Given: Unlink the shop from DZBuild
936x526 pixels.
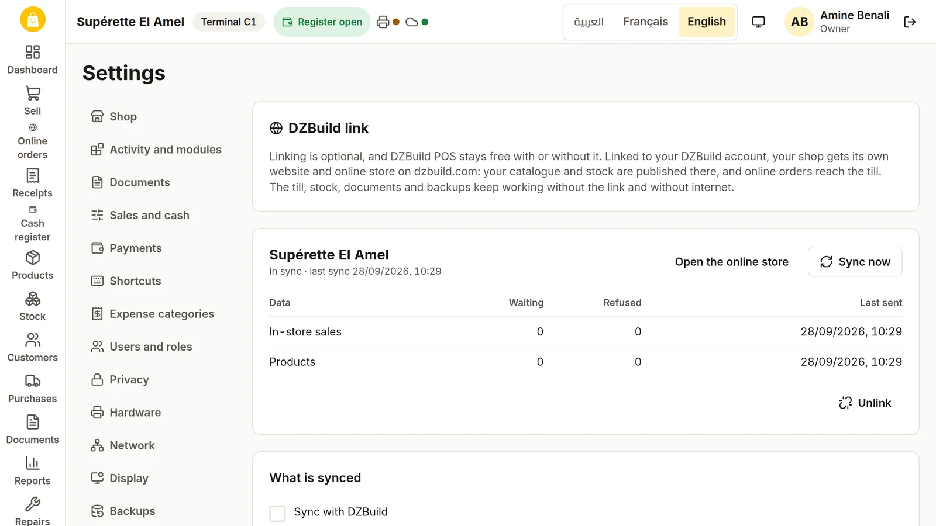Looking at the screenshot, I should tap(865, 403).
